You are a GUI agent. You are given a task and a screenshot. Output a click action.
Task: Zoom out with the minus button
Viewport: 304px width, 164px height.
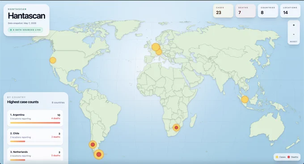(x=294, y=34)
